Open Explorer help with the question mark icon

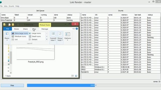point(77,29)
